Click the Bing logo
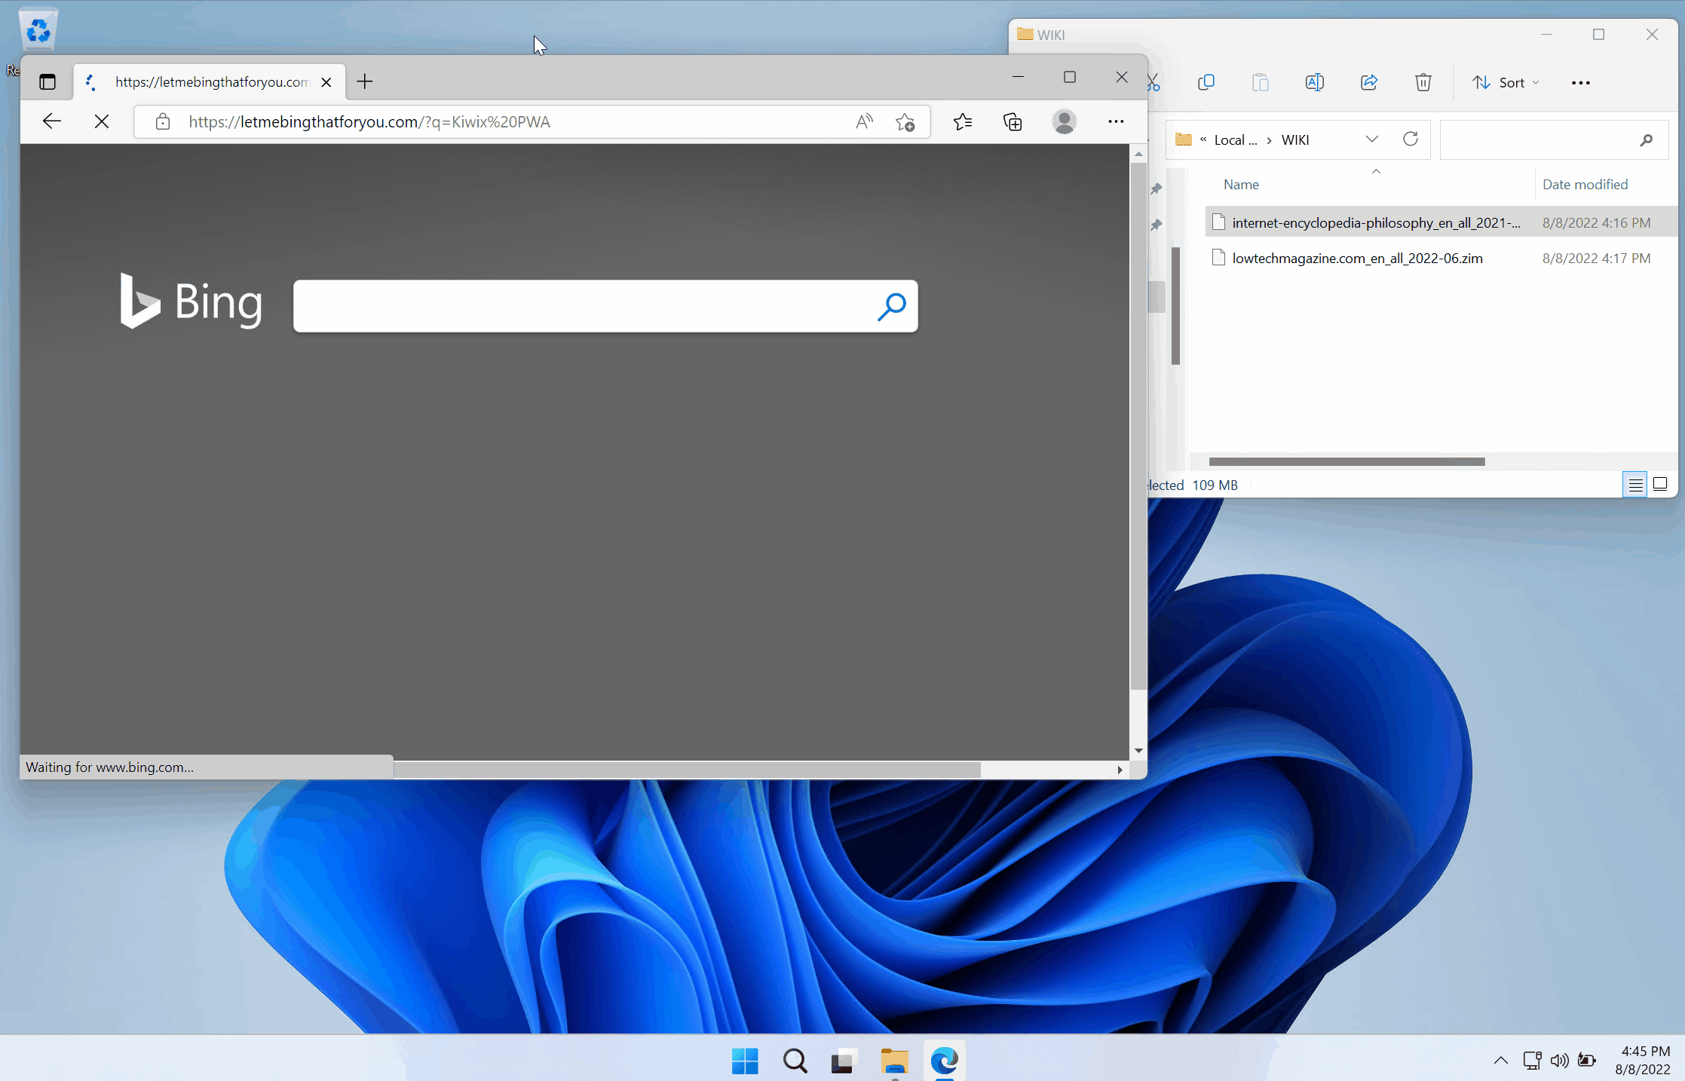The height and width of the screenshot is (1081, 1685). (191, 301)
